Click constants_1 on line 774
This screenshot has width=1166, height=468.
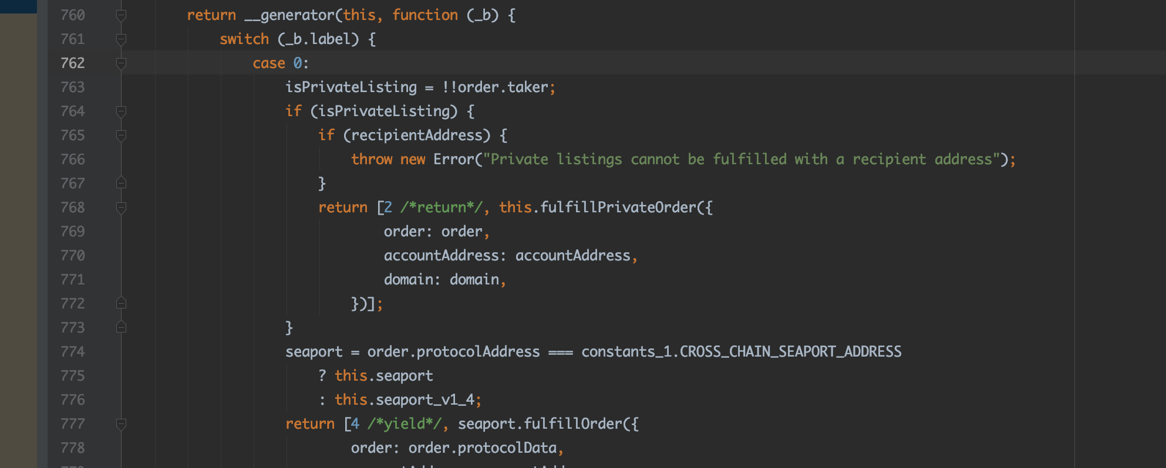click(x=626, y=352)
